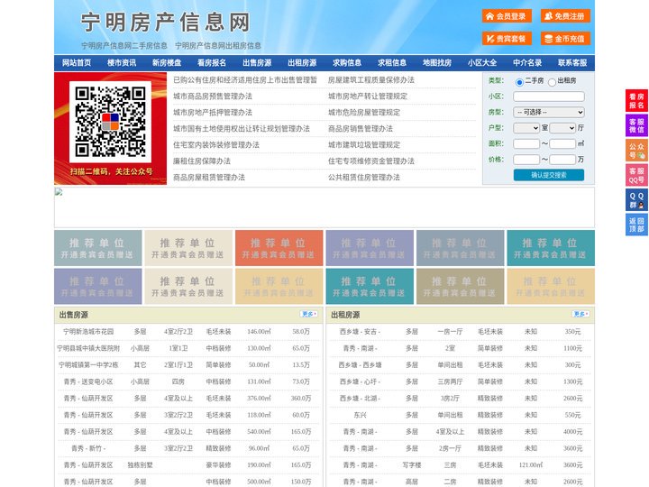Viewport: 649px width, 487px height.
Task: Open the 出售房源 navigation item
Action: (x=257, y=63)
